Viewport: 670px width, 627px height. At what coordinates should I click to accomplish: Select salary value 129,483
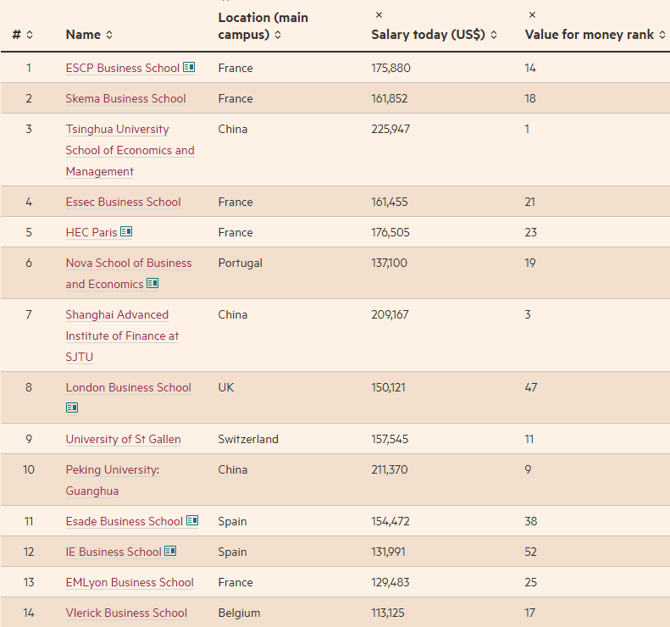tap(390, 582)
